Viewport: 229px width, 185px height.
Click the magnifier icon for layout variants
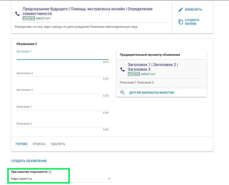pyautogui.click(x=122, y=92)
